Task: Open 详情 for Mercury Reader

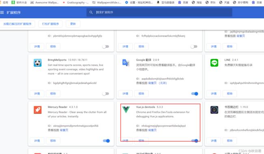Action: click(x=37, y=141)
